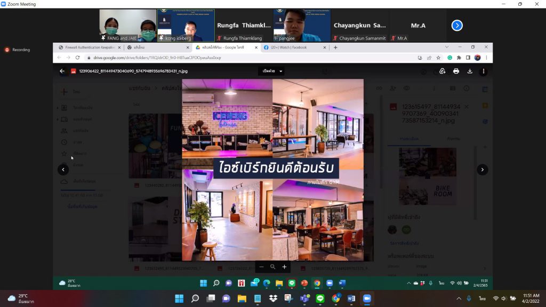Expand hidden tray icons on outer taskbar

click(x=459, y=298)
